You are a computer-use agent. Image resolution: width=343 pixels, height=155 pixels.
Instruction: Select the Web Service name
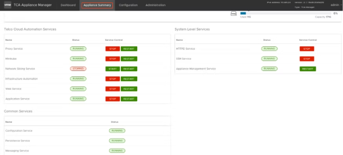[x=13, y=89]
